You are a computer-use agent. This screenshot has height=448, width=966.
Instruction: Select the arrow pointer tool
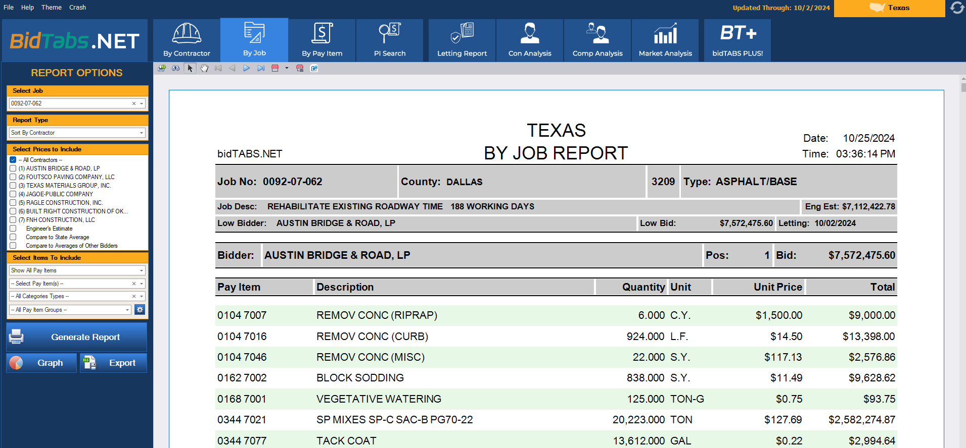coord(190,68)
